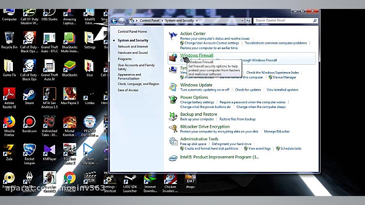
Task: Click Change battery settings link
Action: [197, 102]
